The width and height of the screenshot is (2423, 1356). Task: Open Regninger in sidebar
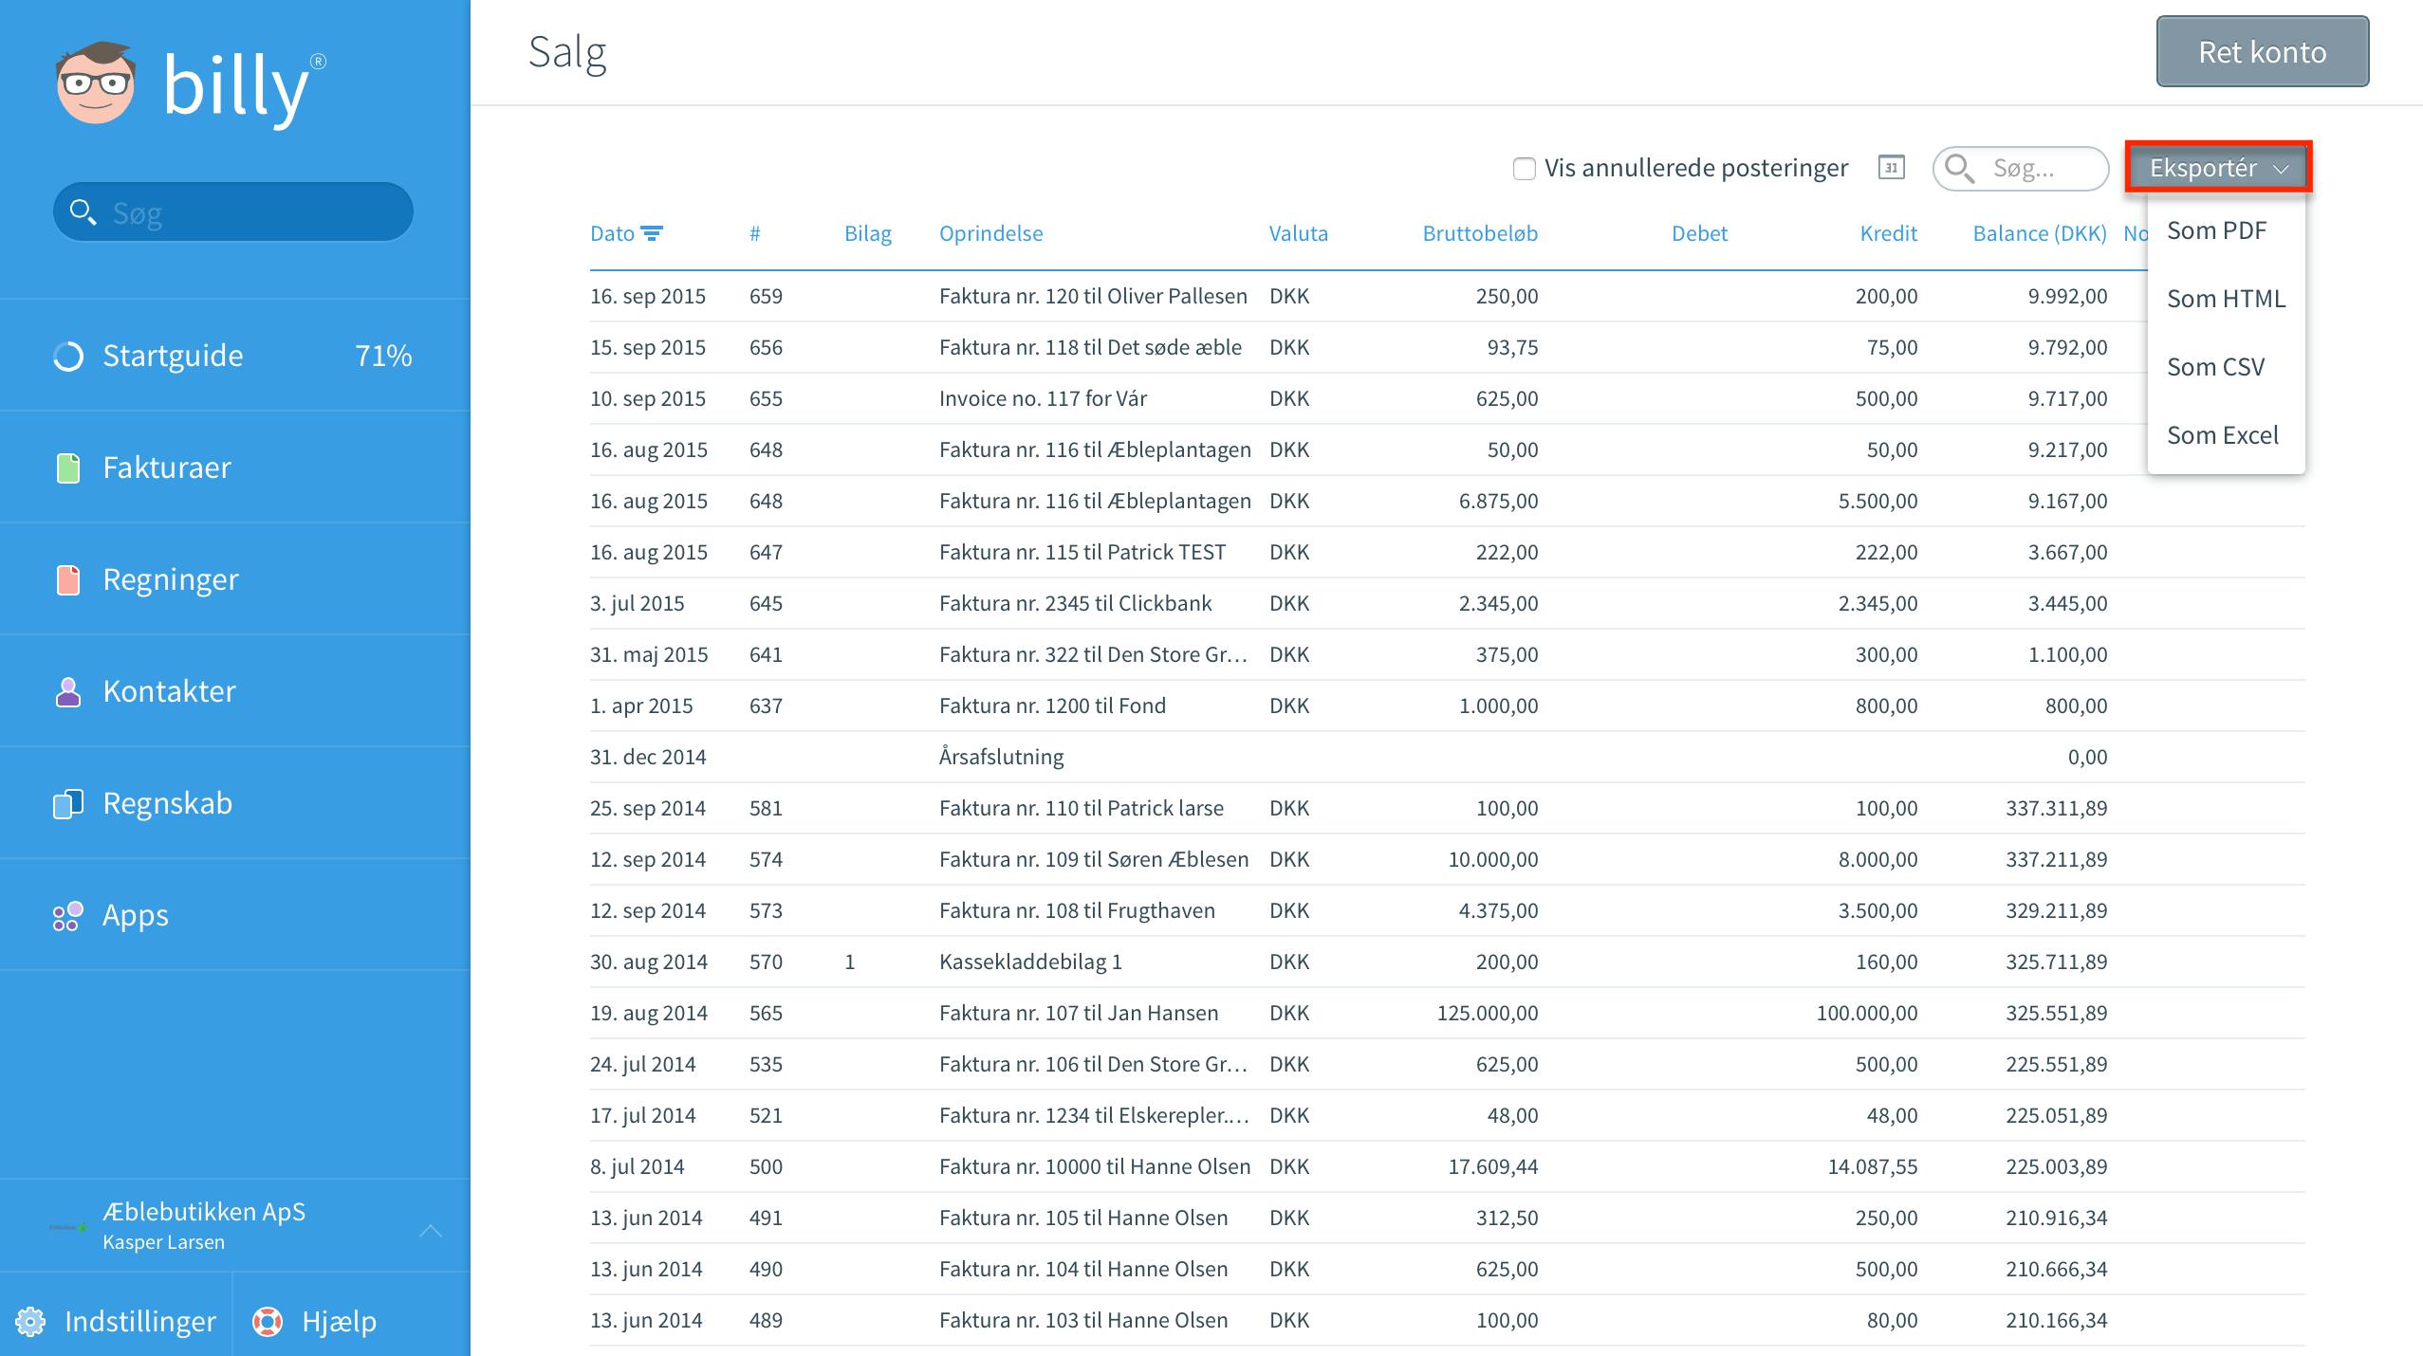pos(235,579)
